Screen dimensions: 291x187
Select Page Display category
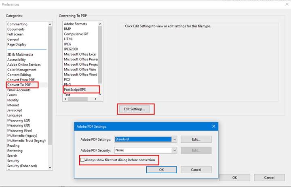17,44
